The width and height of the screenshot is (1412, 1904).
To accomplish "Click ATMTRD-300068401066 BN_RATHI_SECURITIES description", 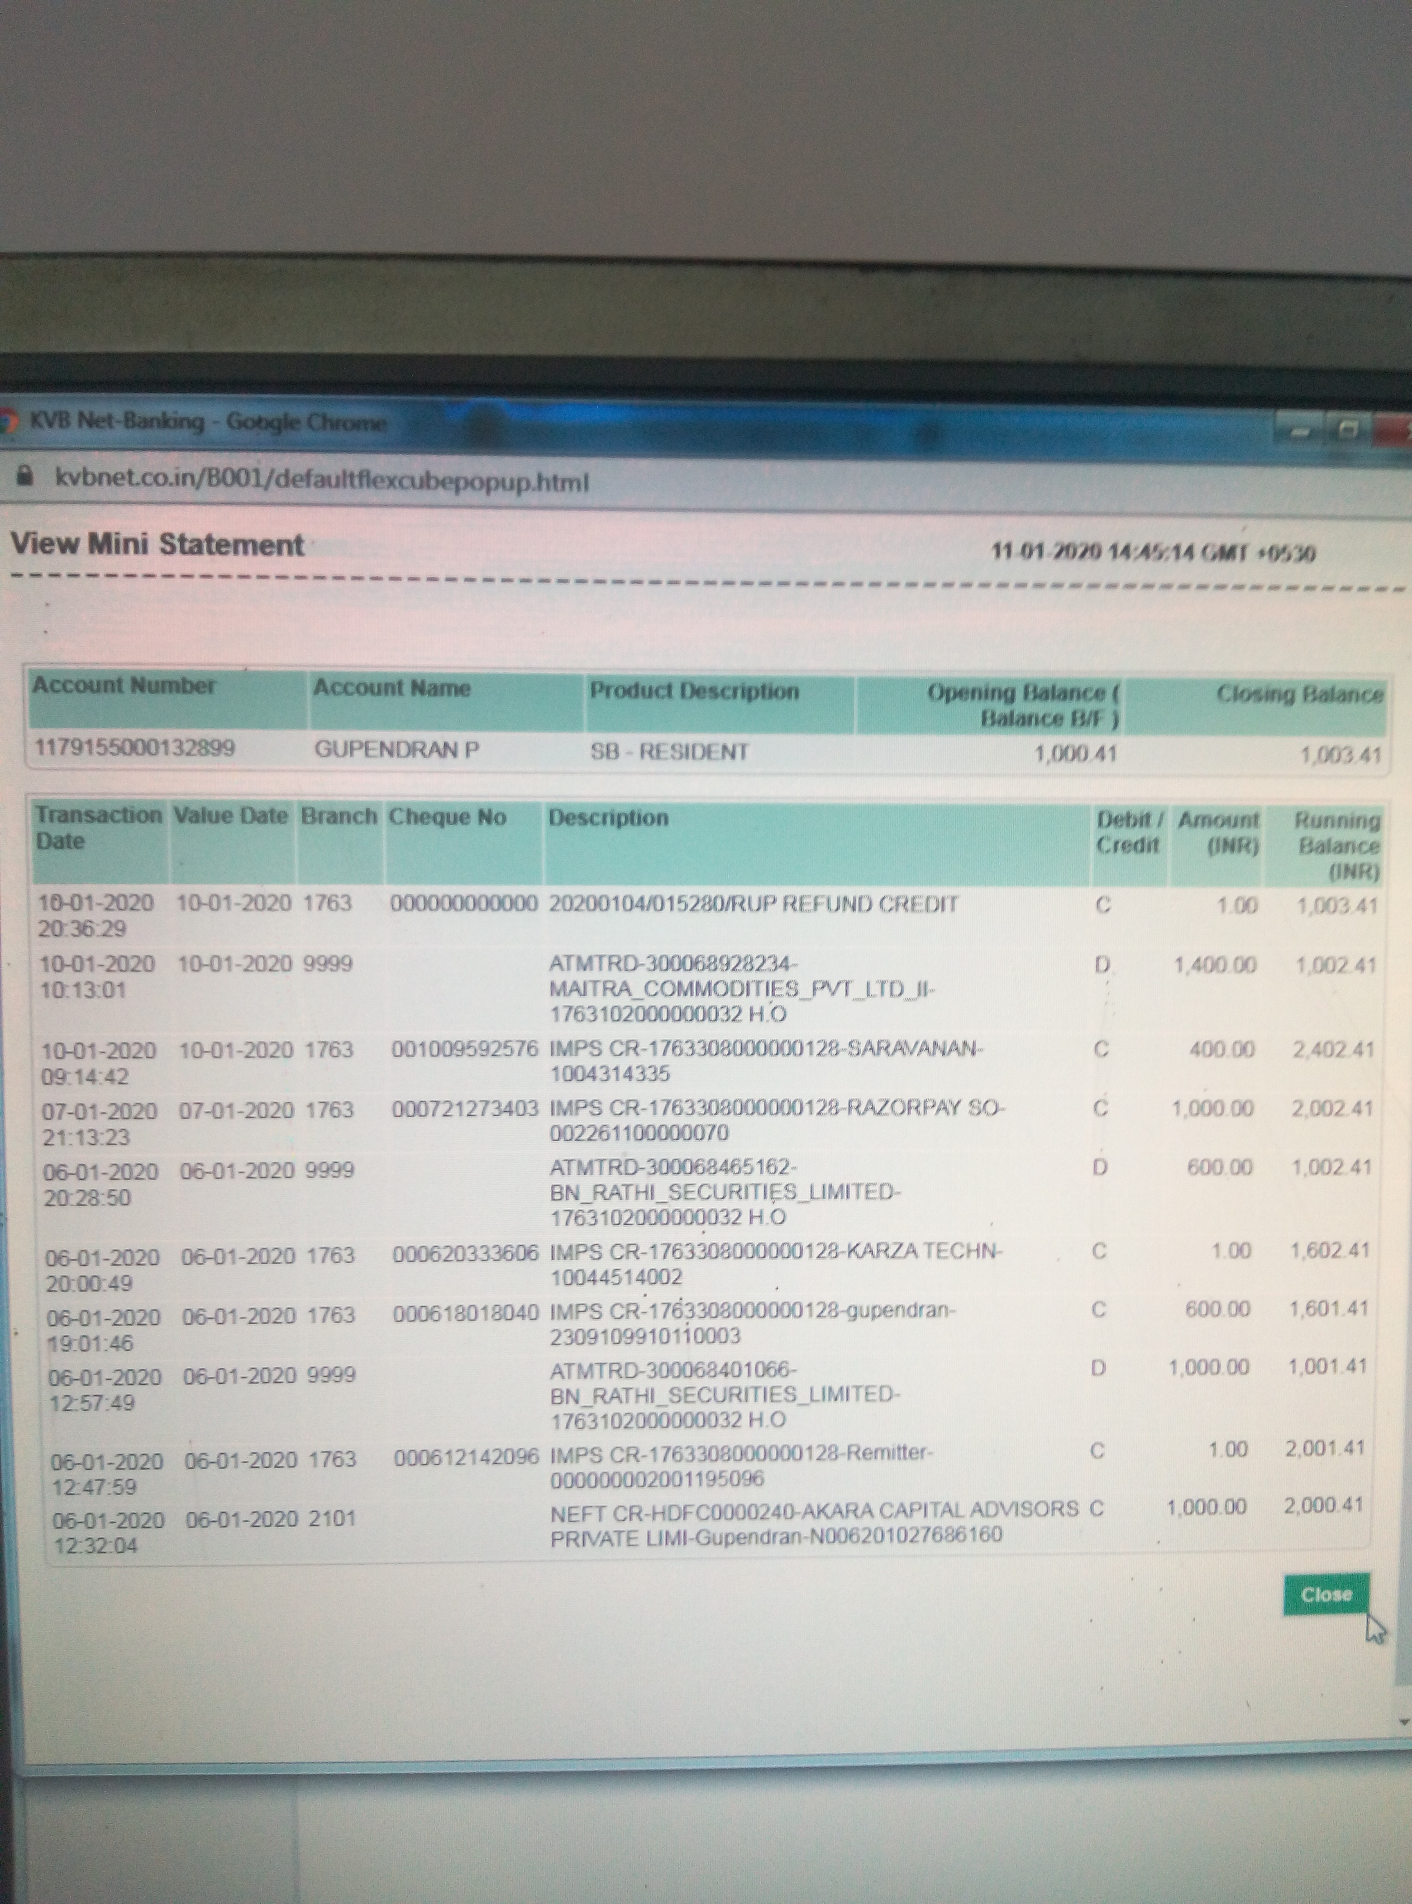I will coord(725,1395).
